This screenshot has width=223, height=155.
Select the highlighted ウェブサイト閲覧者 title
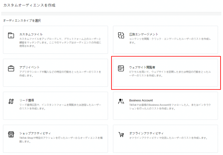pos(142,67)
